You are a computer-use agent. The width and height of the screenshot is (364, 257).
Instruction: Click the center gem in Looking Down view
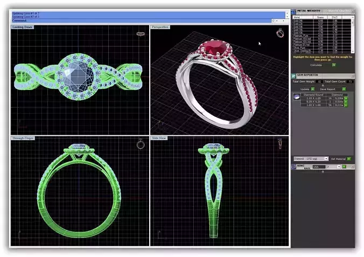coord(79,77)
